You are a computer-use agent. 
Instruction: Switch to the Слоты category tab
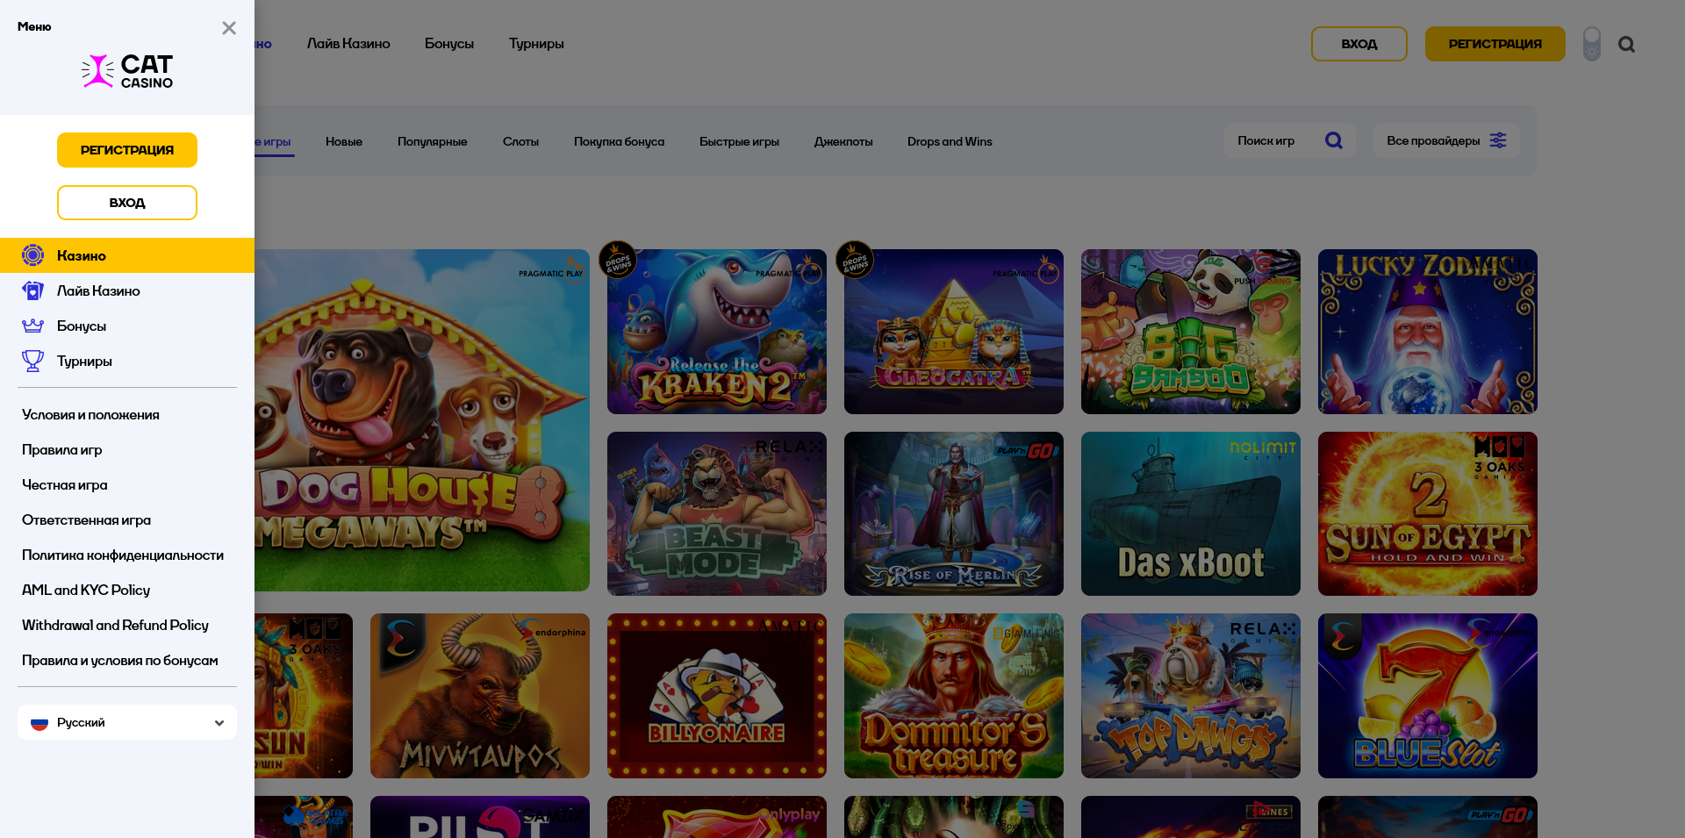(520, 141)
